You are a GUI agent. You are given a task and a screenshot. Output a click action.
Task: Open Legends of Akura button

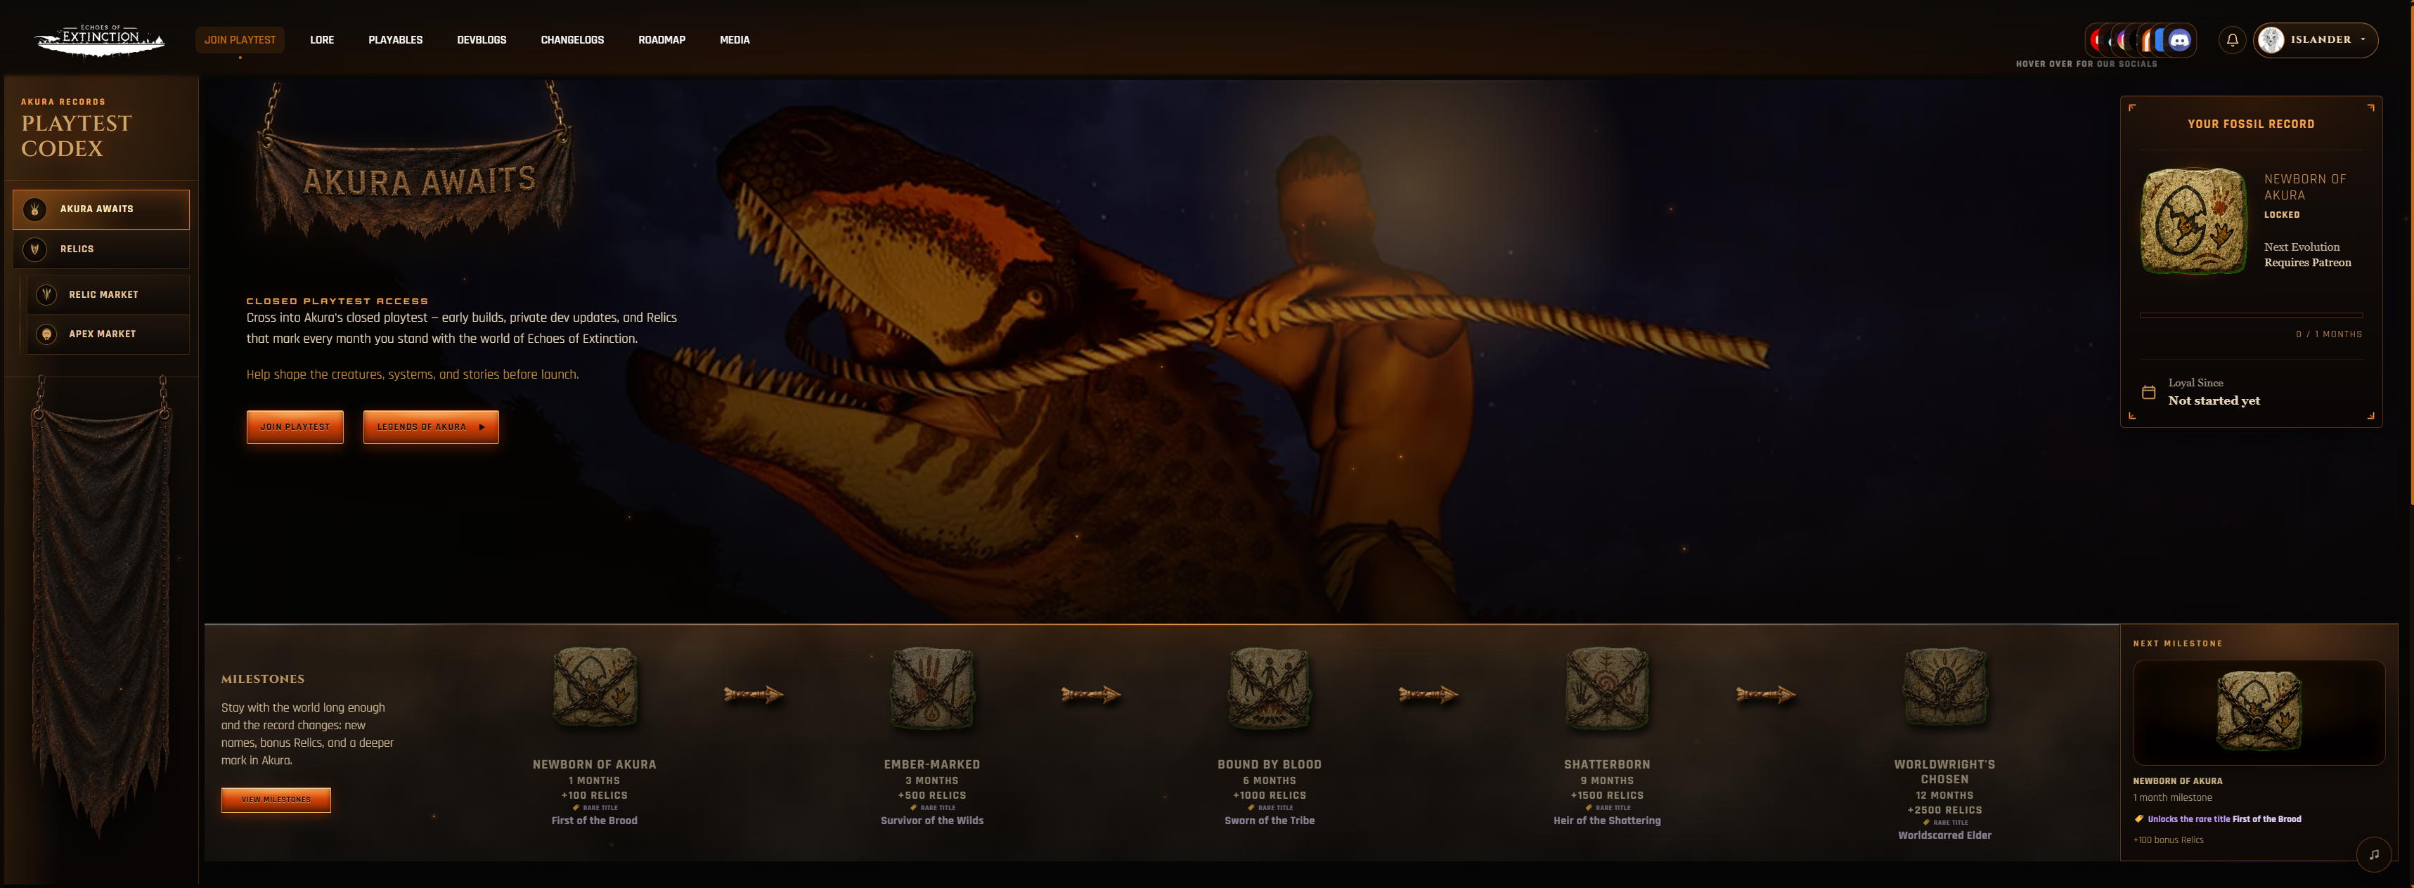pos(431,427)
